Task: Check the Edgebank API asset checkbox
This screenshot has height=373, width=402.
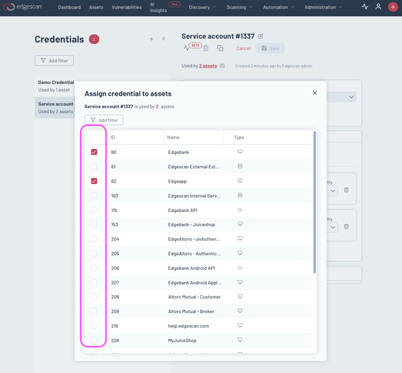Action: click(94, 210)
